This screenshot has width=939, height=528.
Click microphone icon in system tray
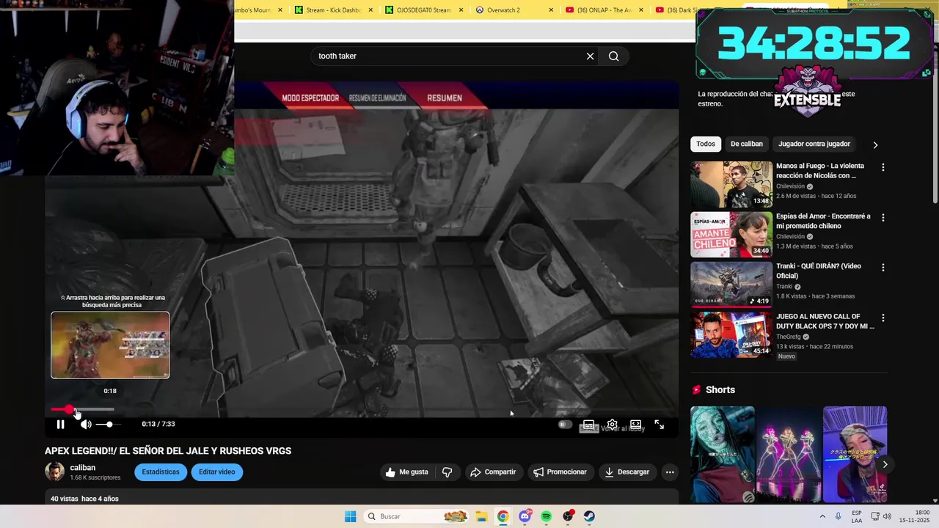[838, 516]
